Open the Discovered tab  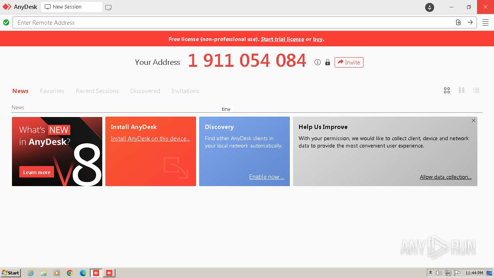(145, 91)
